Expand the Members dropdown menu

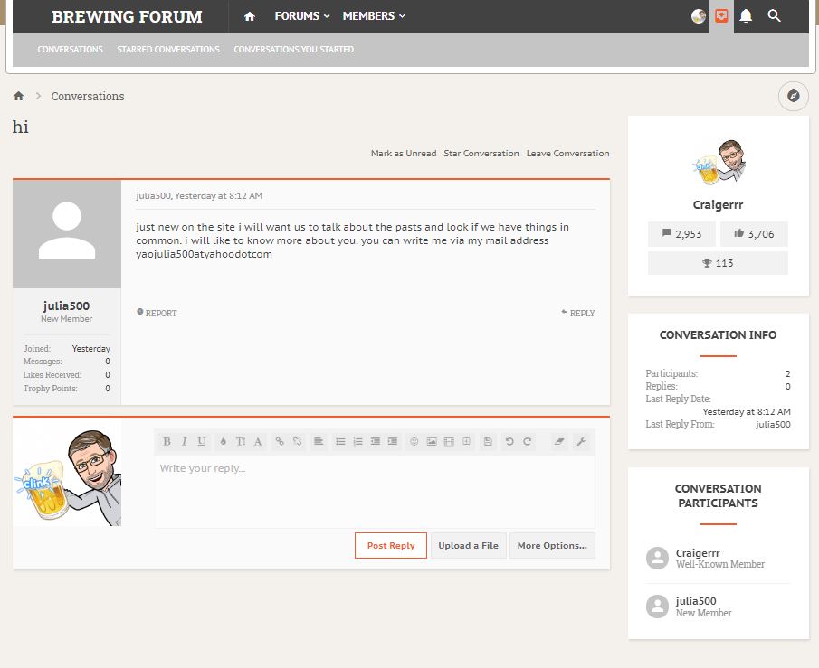pos(374,16)
